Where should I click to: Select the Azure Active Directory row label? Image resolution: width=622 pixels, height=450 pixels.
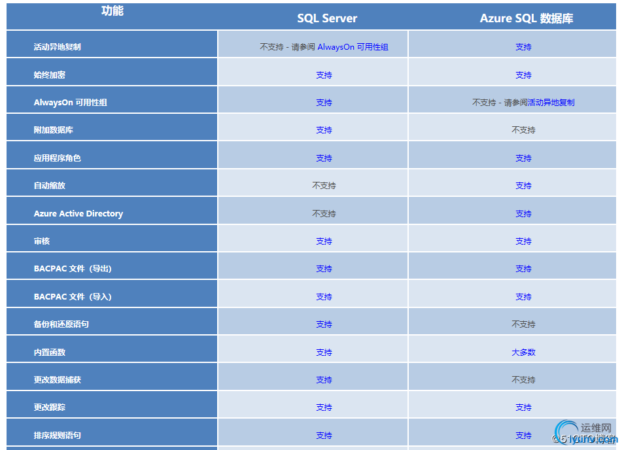[x=78, y=213]
